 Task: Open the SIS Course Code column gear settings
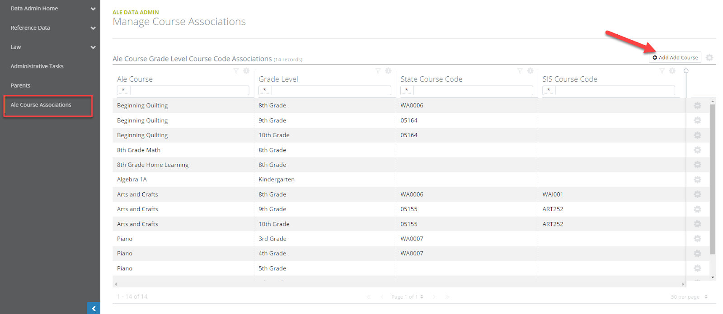pos(672,71)
